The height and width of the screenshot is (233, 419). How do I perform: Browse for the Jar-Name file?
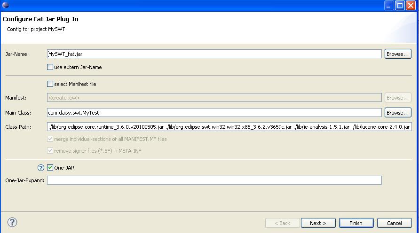(398, 54)
